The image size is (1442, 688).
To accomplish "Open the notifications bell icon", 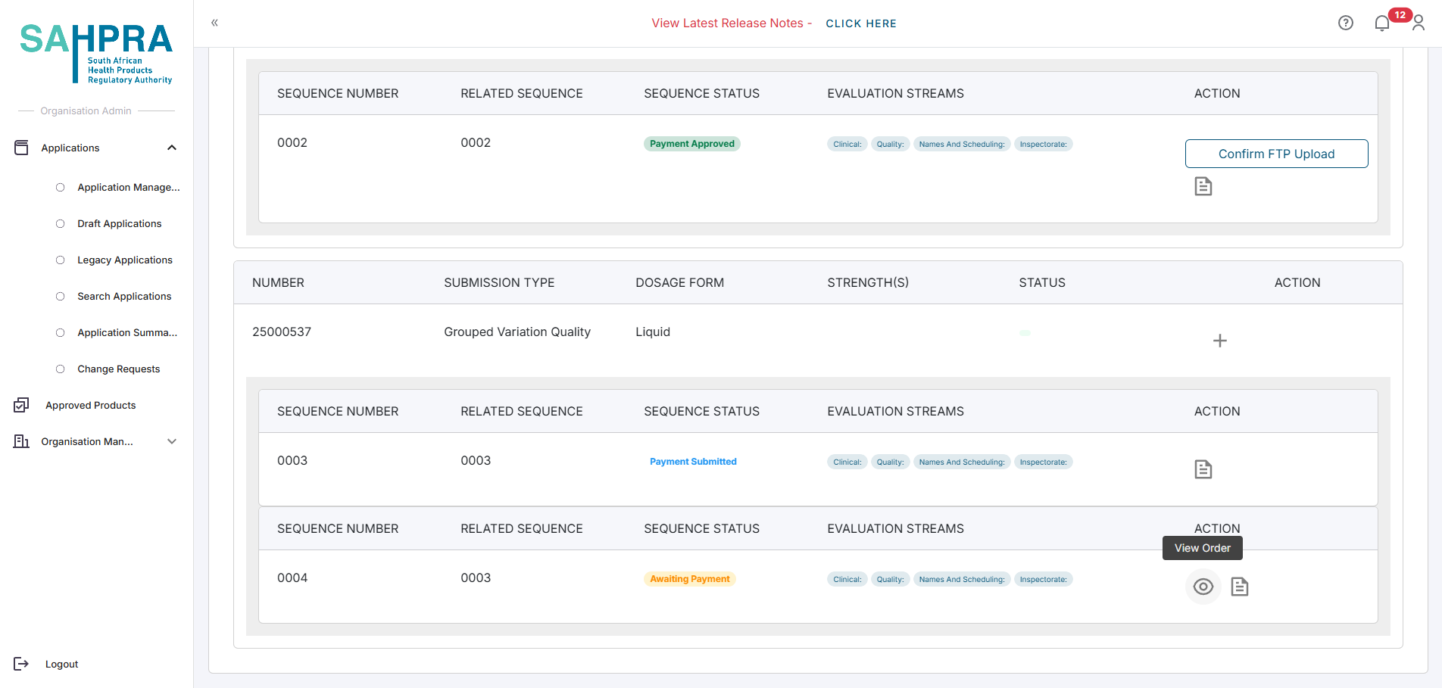I will (1381, 23).
